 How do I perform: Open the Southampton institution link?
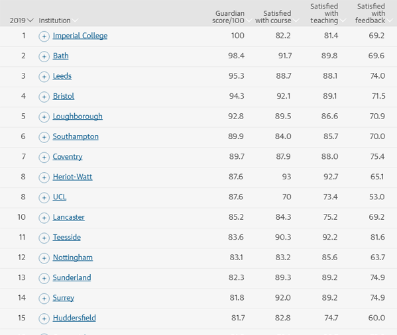76,136
